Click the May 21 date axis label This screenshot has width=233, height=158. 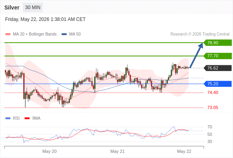click(117, 151)
